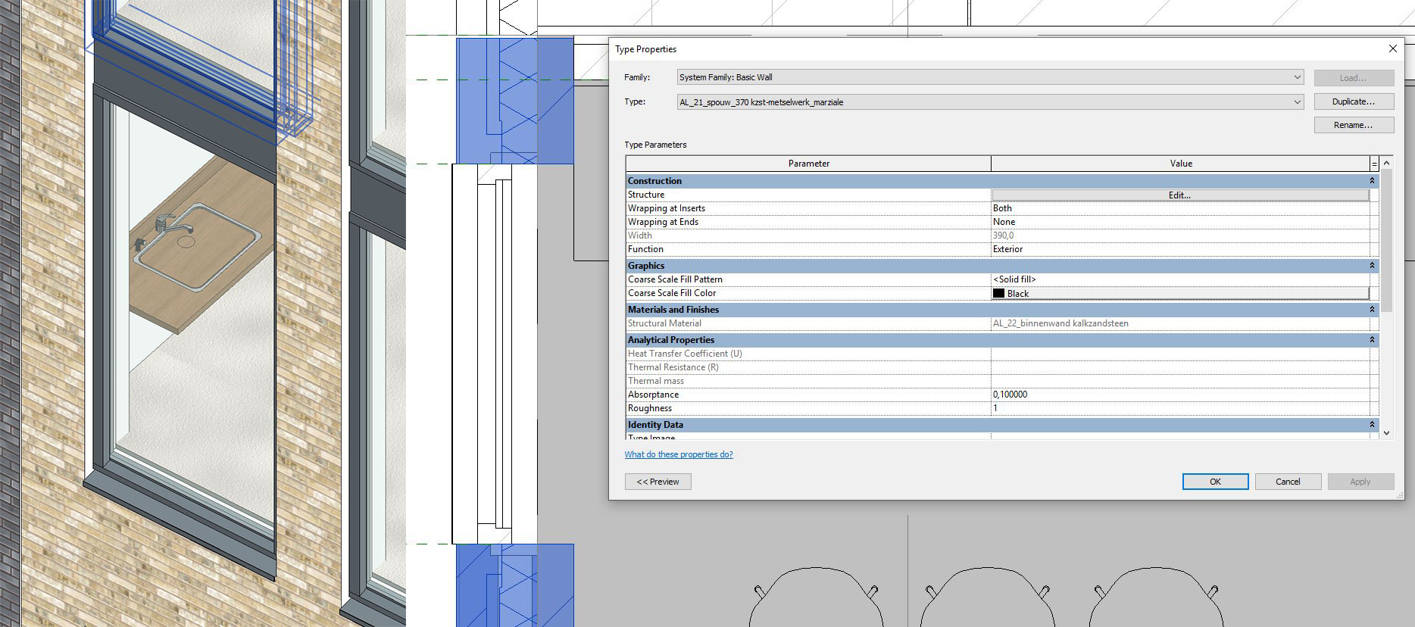Open the Family dropdown list
This screenshot has height=627, width=1415.
[1297, 77]
